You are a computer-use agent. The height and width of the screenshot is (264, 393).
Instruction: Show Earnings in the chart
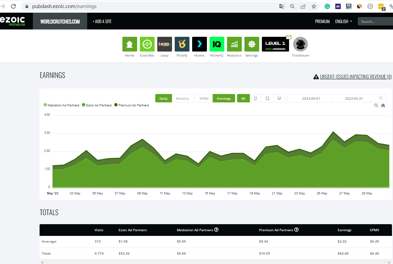click(x=224, y=98)
